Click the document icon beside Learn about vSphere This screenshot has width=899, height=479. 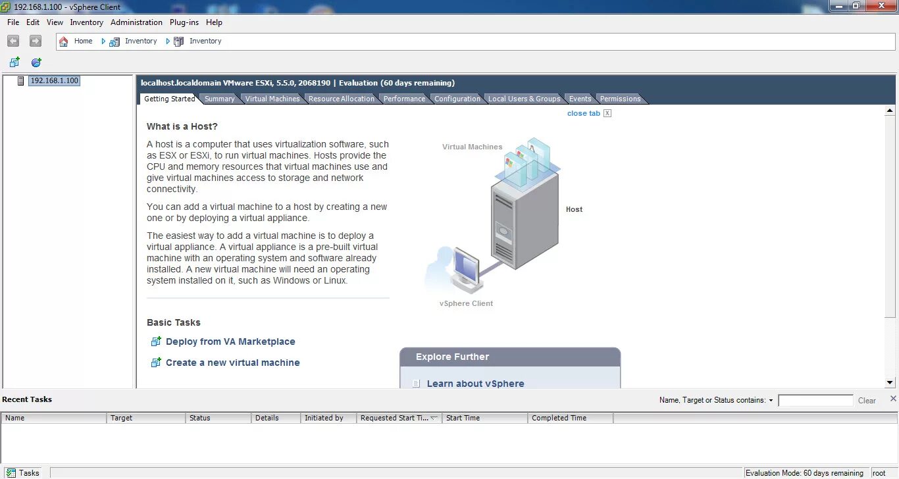click(416, 384)
